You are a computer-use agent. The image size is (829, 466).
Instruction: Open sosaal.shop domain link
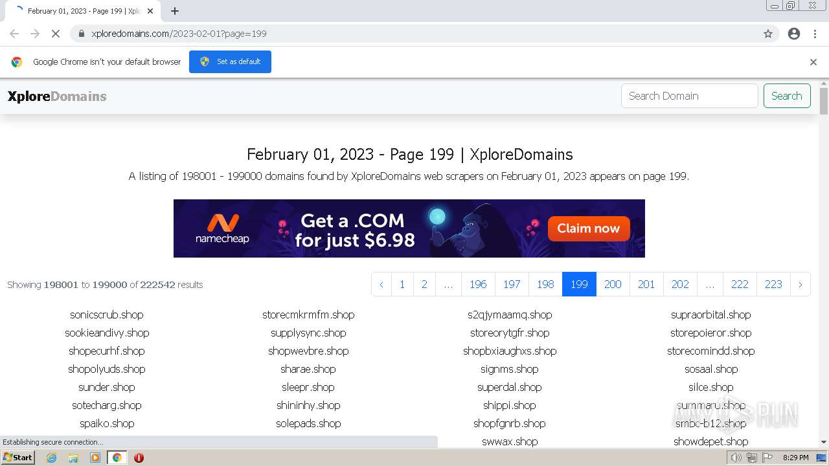coord(711,369)
